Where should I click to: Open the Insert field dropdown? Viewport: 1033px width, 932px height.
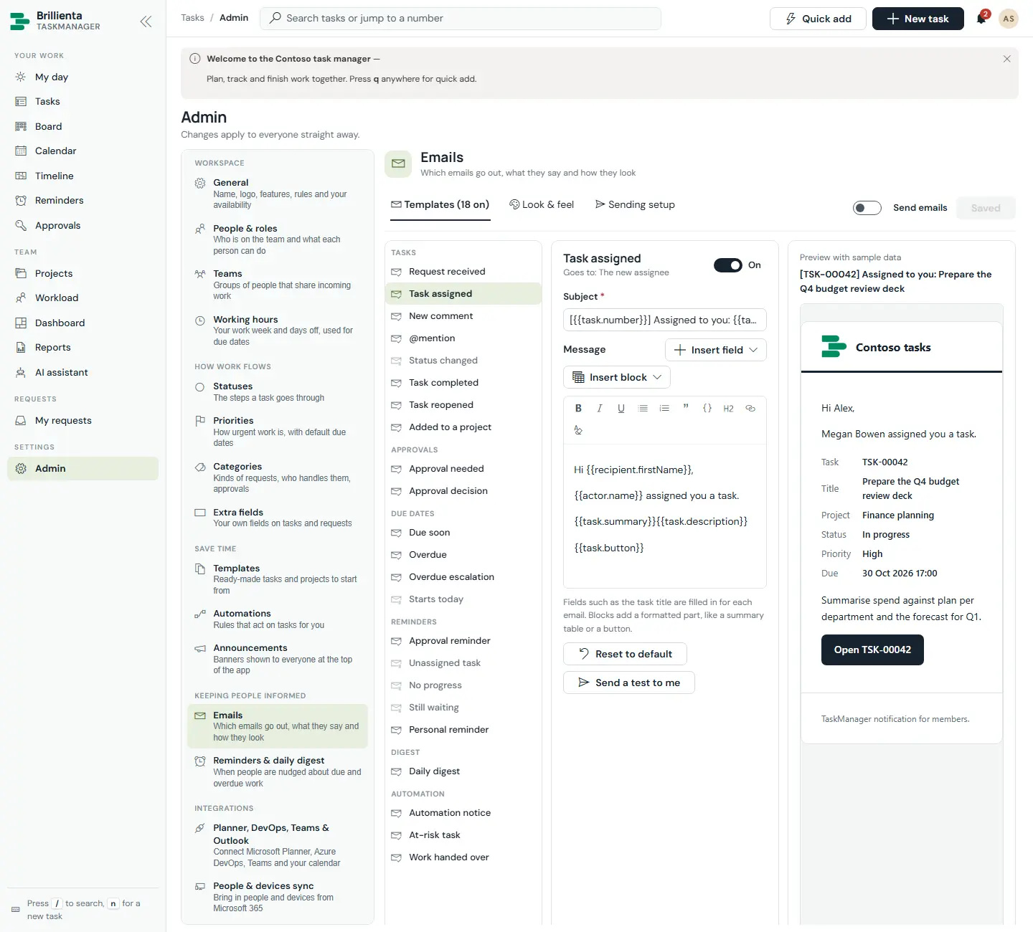pos(716,350)
